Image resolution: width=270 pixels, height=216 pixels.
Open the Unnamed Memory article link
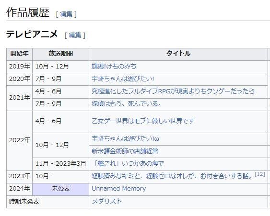118,189
